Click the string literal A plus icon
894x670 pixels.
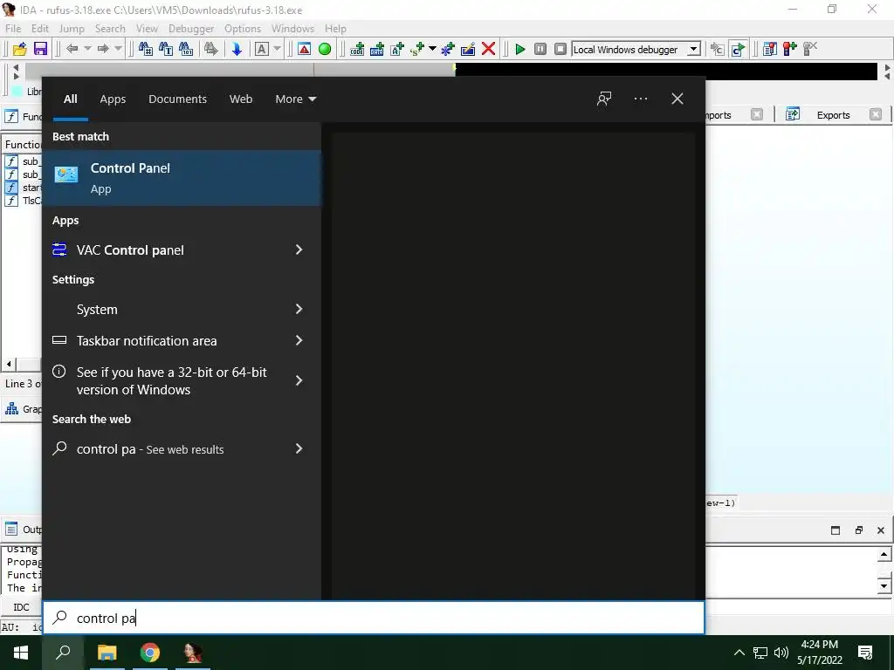(x=397, y=49)
